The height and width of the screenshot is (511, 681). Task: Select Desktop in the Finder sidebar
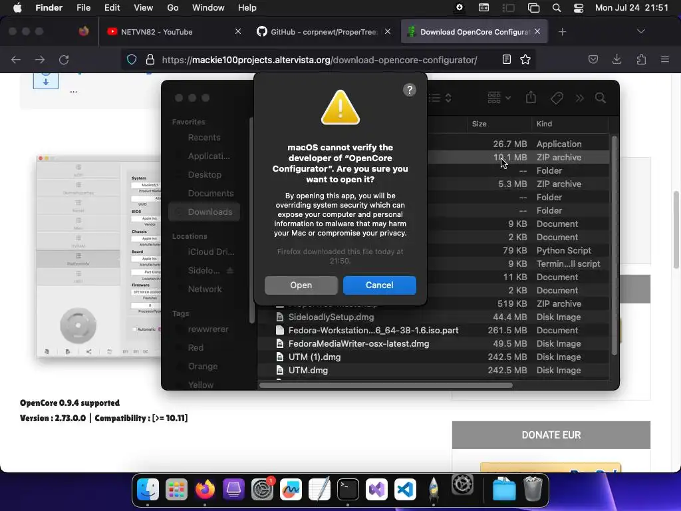pos(204,175)
